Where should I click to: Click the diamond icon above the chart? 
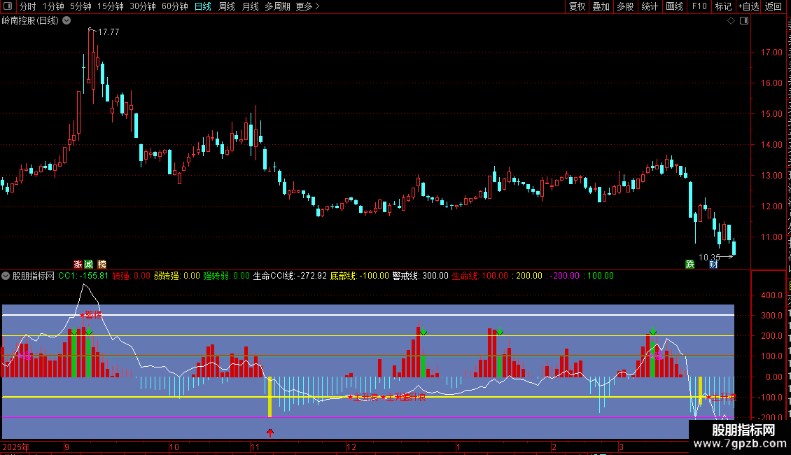point(731,21)
